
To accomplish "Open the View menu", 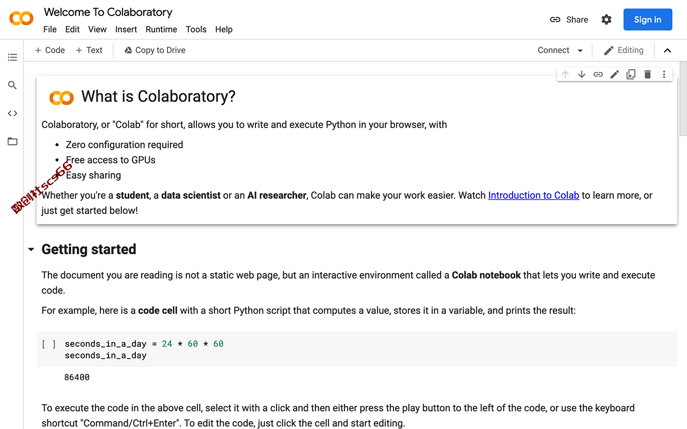I will click(98, 29).
